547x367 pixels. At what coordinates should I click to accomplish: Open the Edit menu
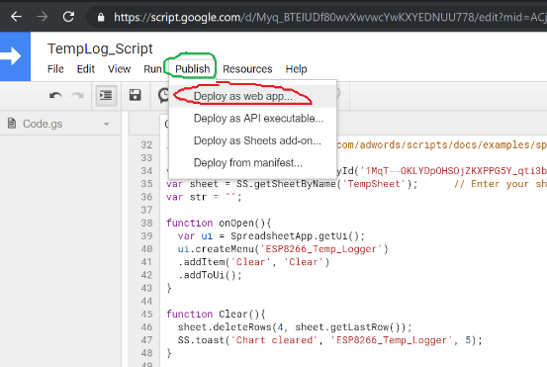pos(86,69)
